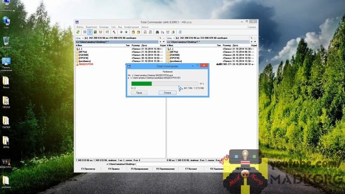Open the Recycle Bin desktop icon

6,43
